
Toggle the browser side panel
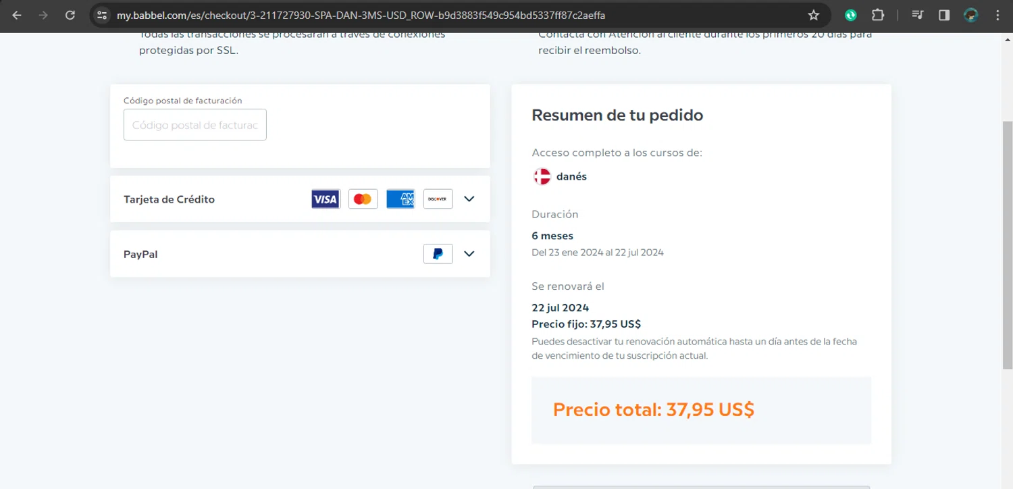point(944,15)
